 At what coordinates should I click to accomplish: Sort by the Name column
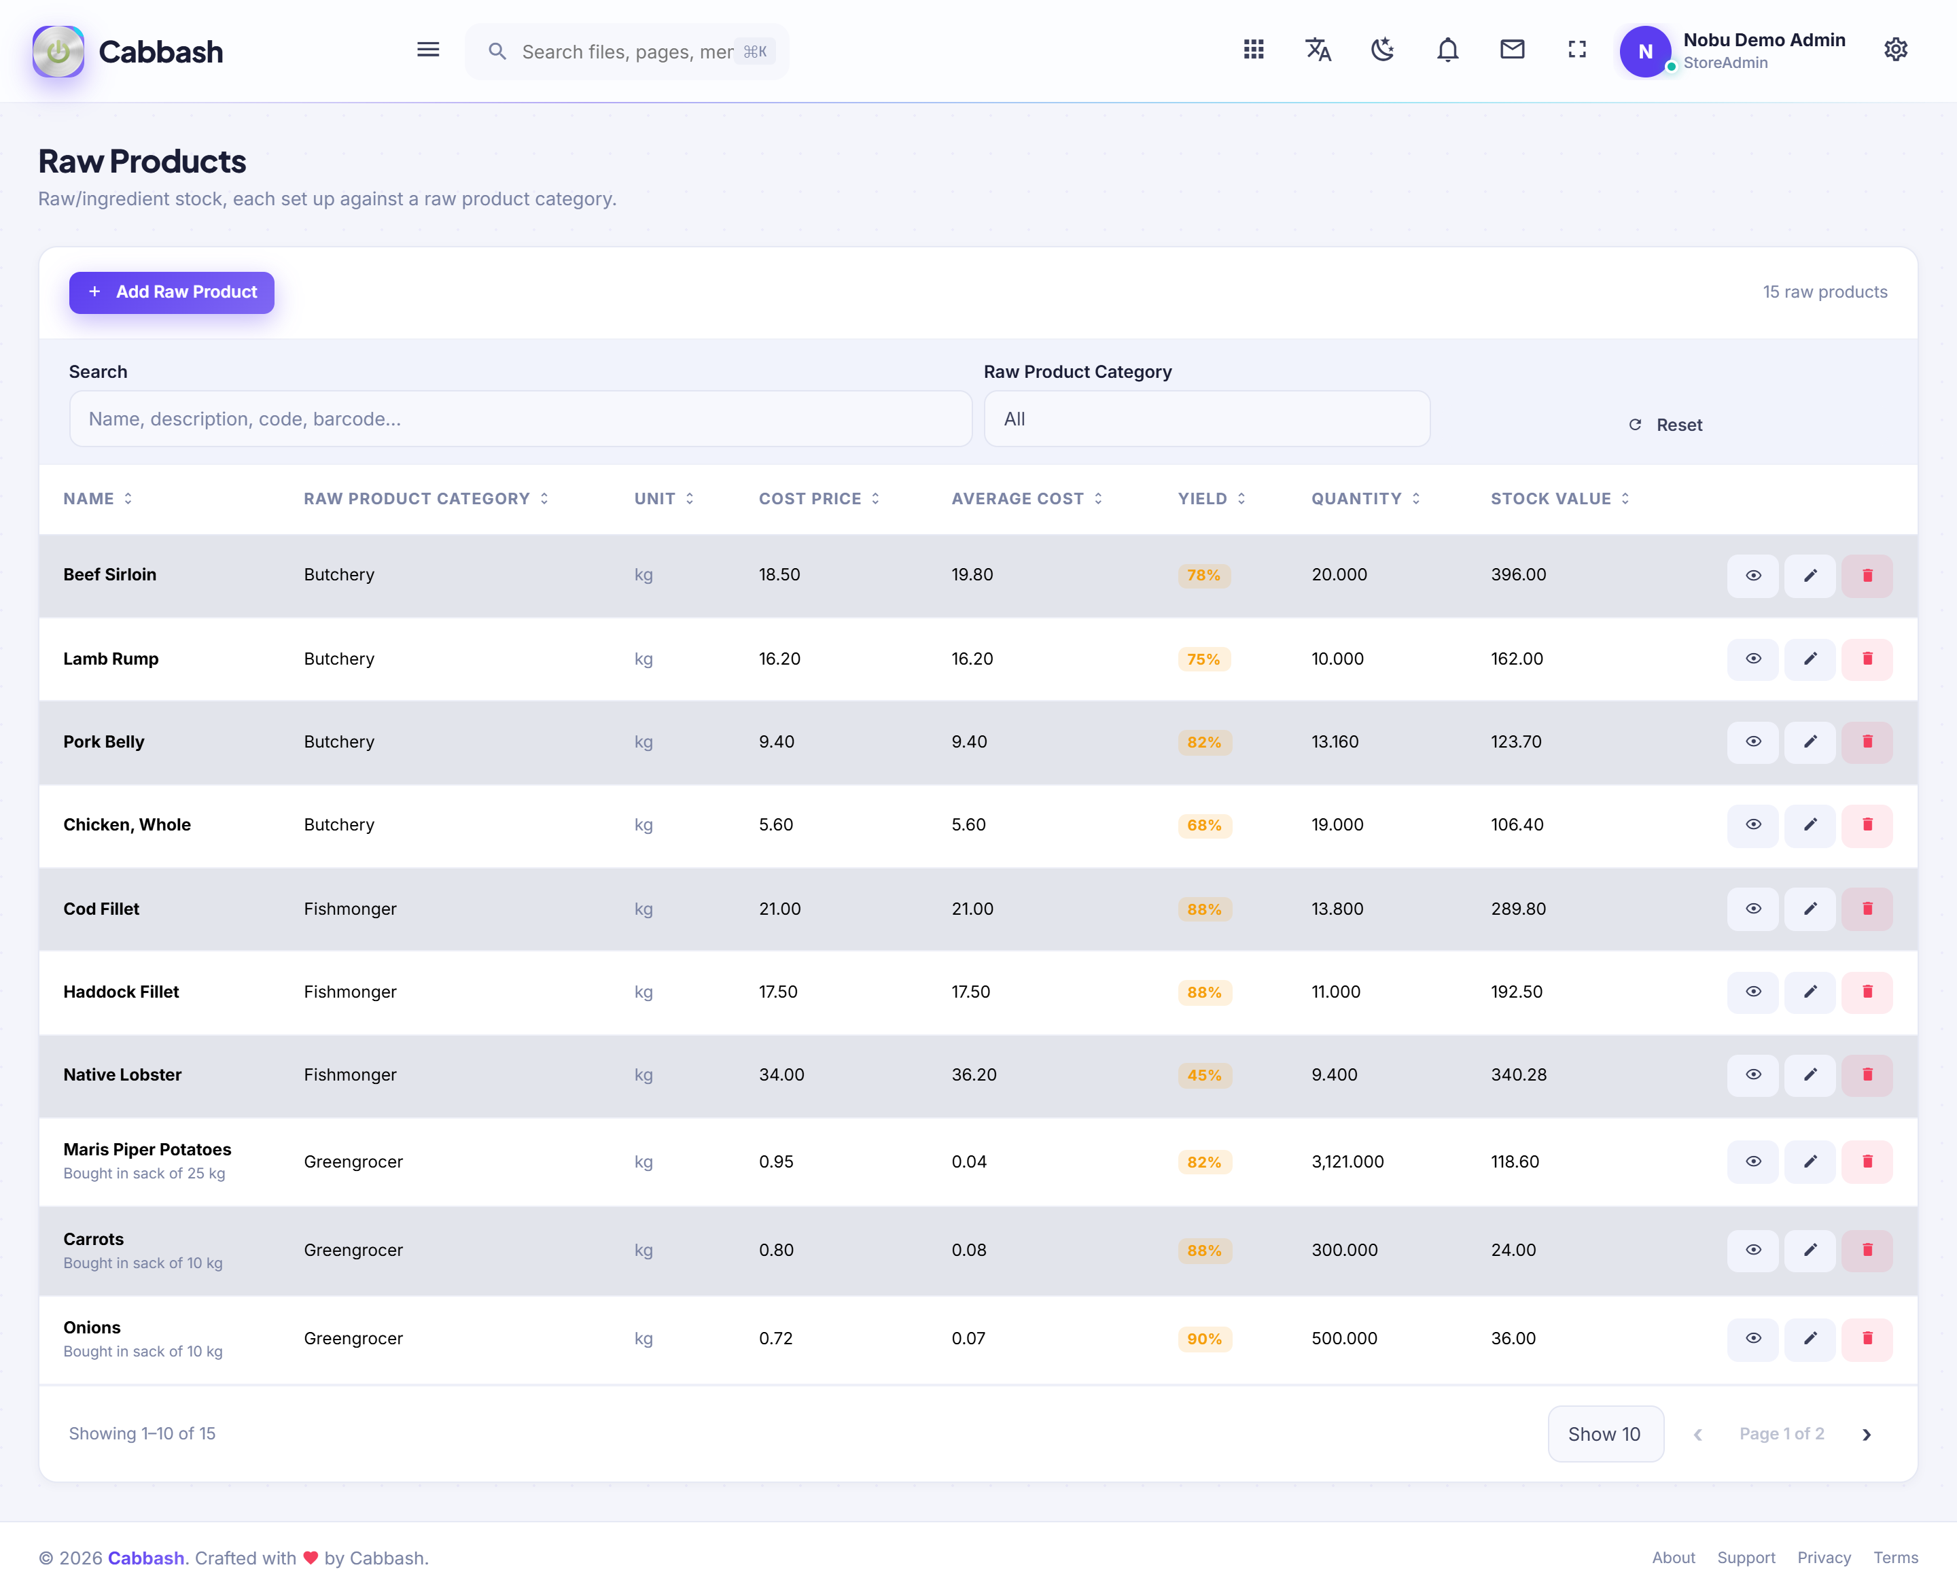coord(97,498)
